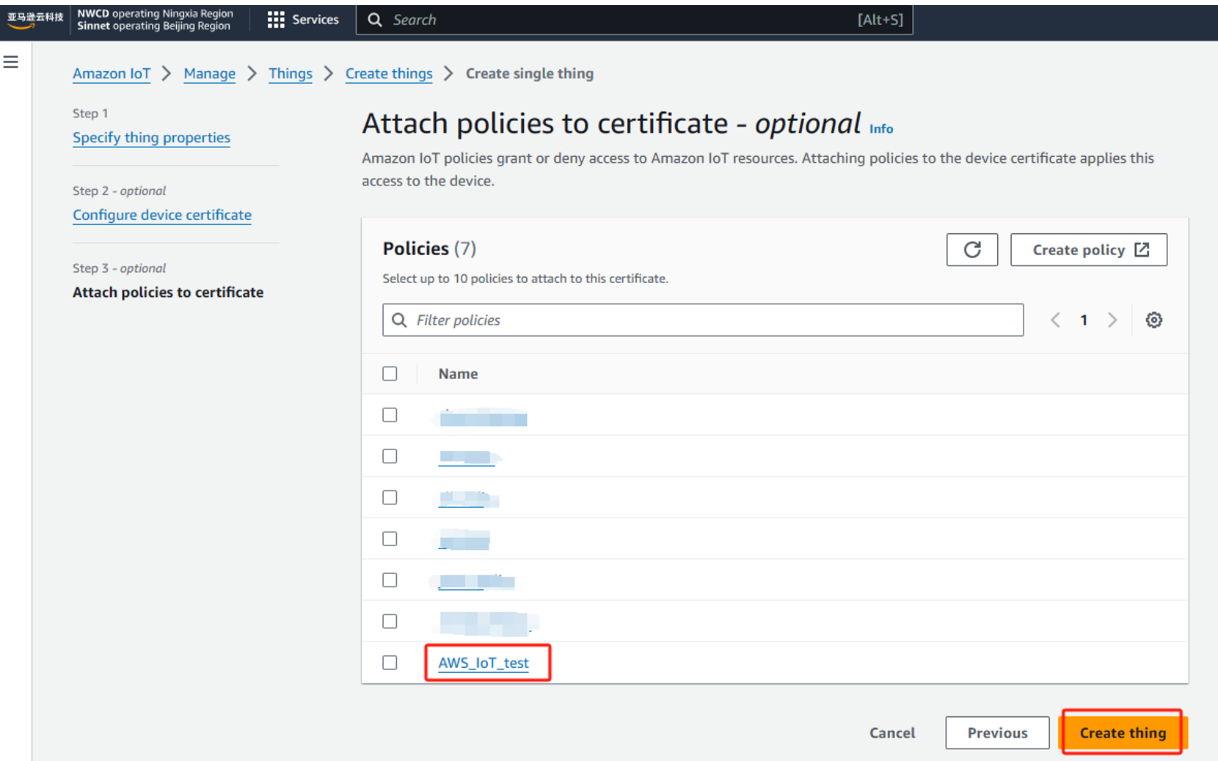This screenshot has height=761, width=1218.
Task: Click the search magnifier in top bar
Action: point(375,20)
